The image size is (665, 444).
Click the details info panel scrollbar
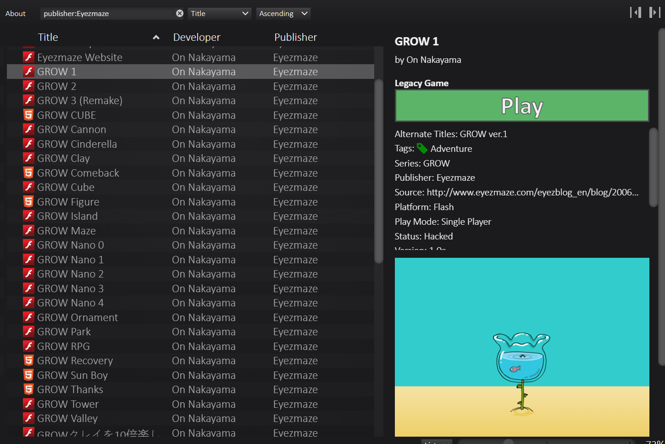(x=654, y=167)
